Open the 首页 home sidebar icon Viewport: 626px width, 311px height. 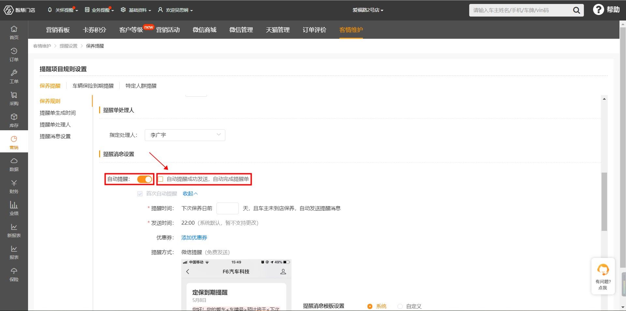[x=14, y=33]
